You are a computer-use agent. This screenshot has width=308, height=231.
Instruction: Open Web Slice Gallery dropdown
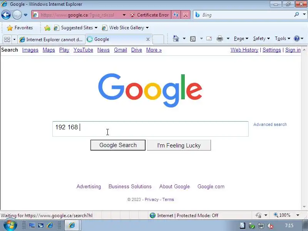coord(126,28)
